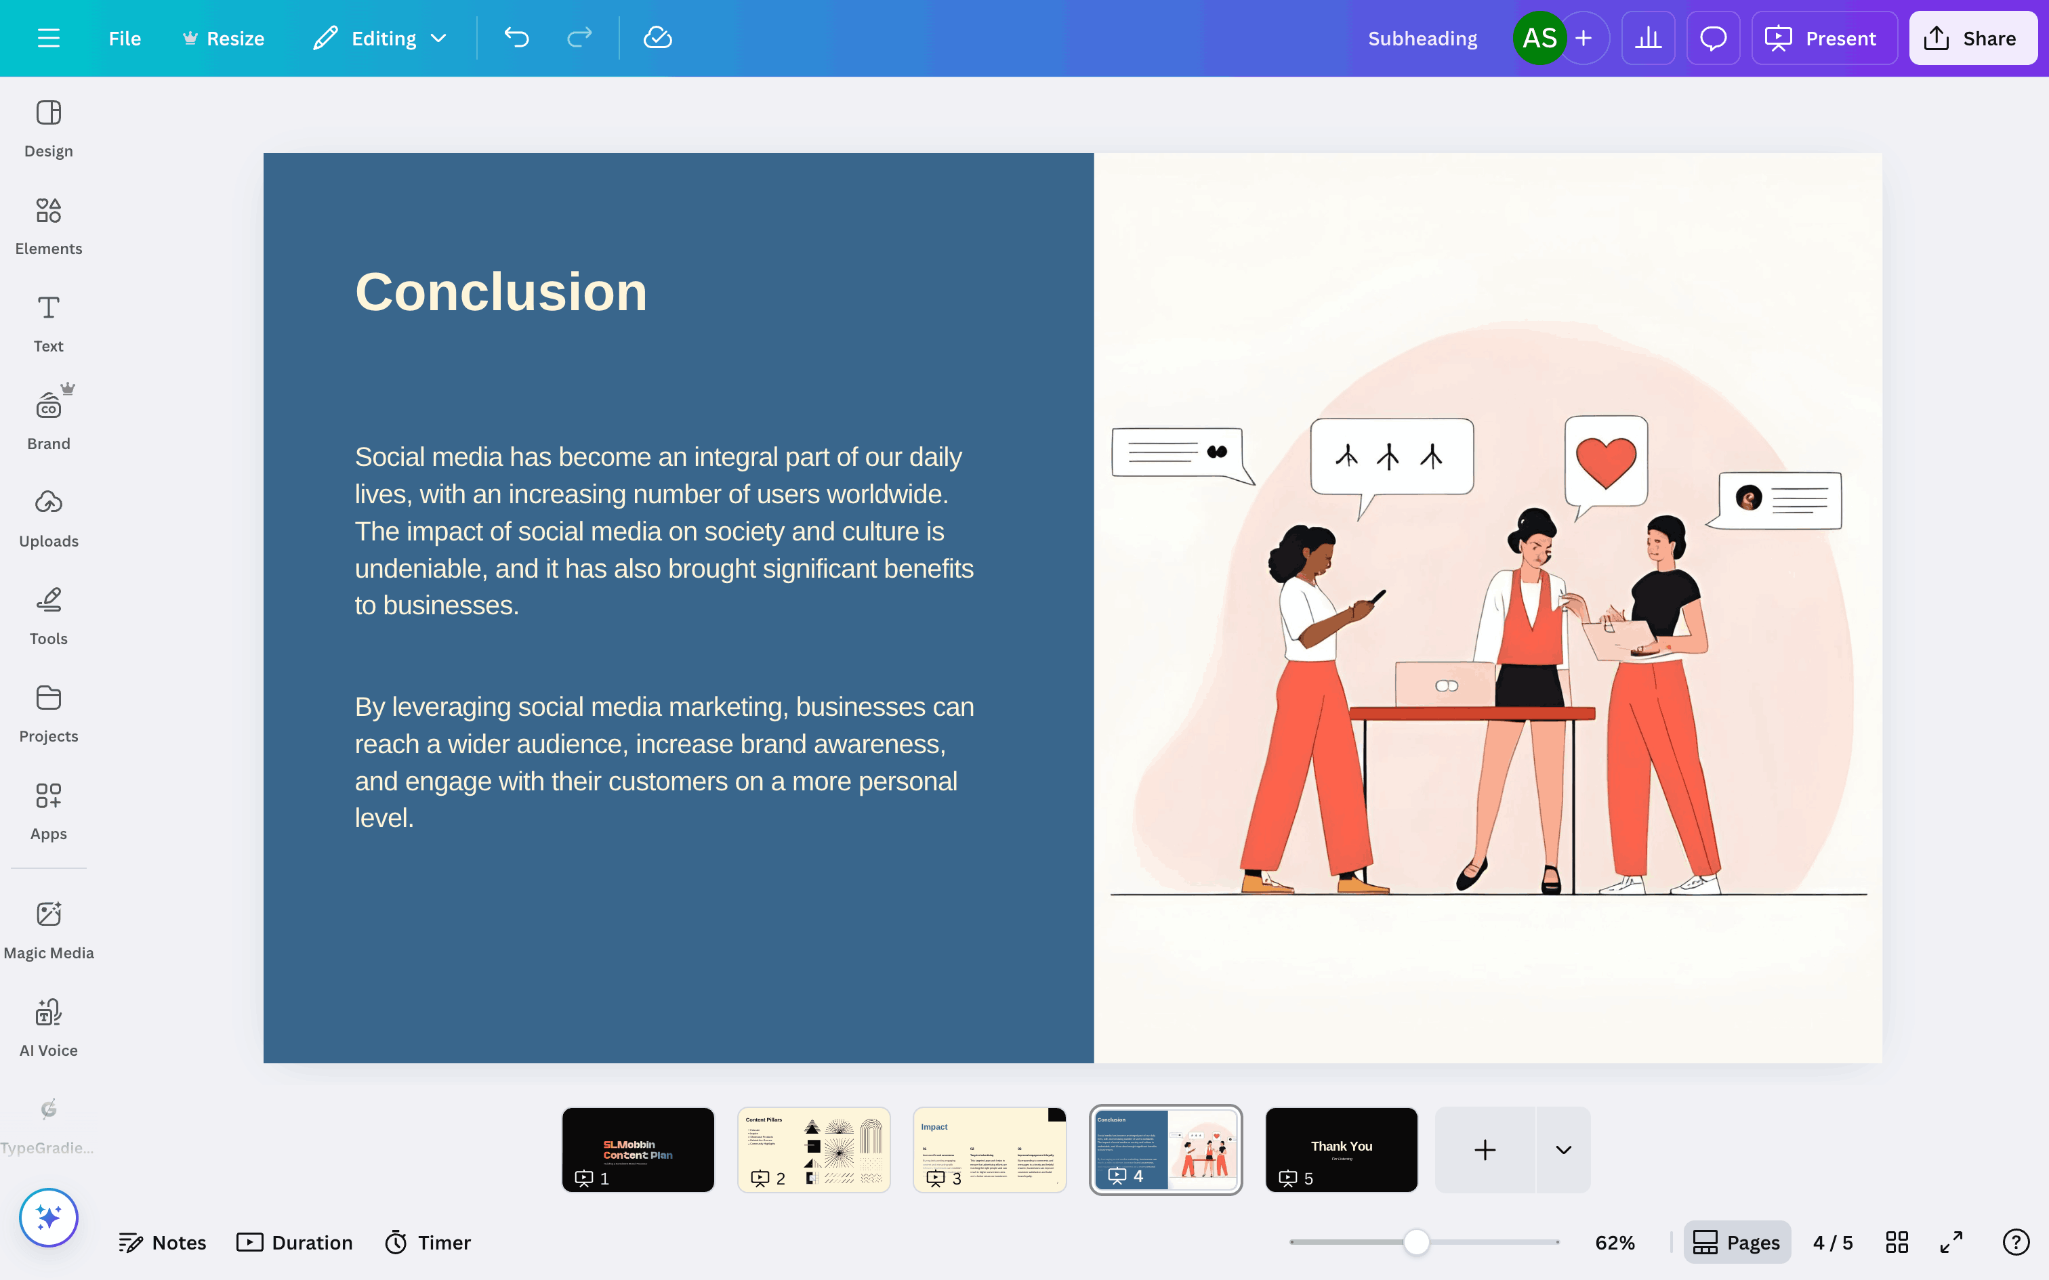The height and width of the screenshot is (1280, 2049).
Task: Switch to grid view of pages
Action: (x=1897, y=1242)
